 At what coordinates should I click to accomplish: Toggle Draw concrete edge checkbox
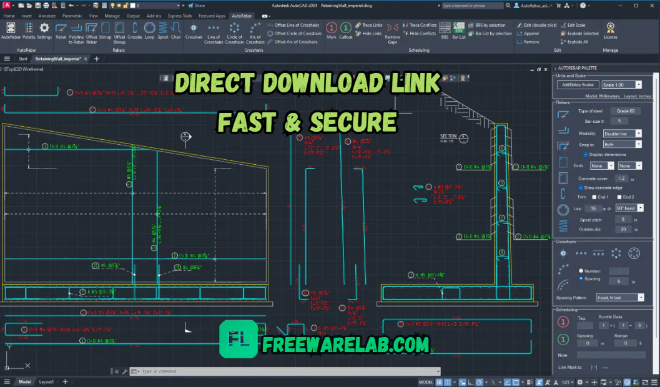pyautogui.click(x=581, y=188)
